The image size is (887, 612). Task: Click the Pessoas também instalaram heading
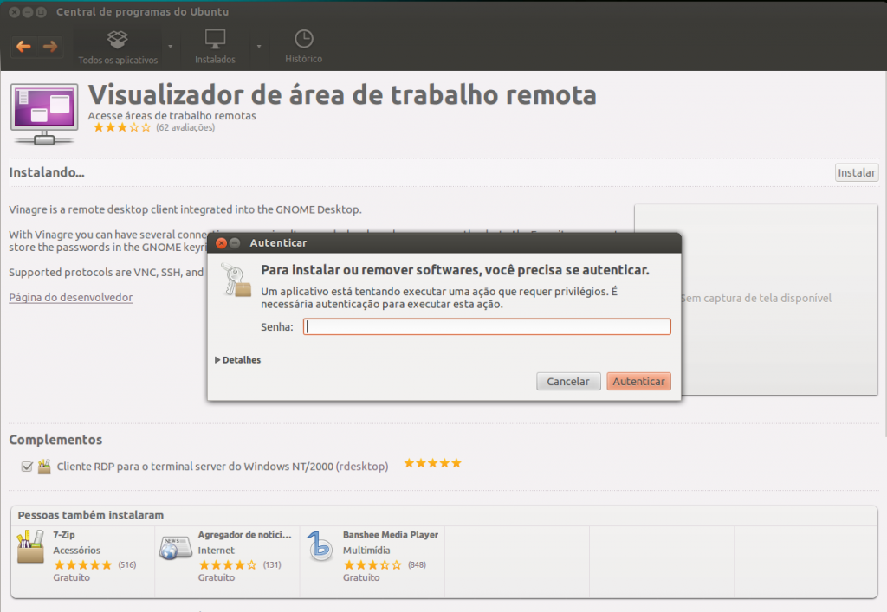tap(90, 515)
